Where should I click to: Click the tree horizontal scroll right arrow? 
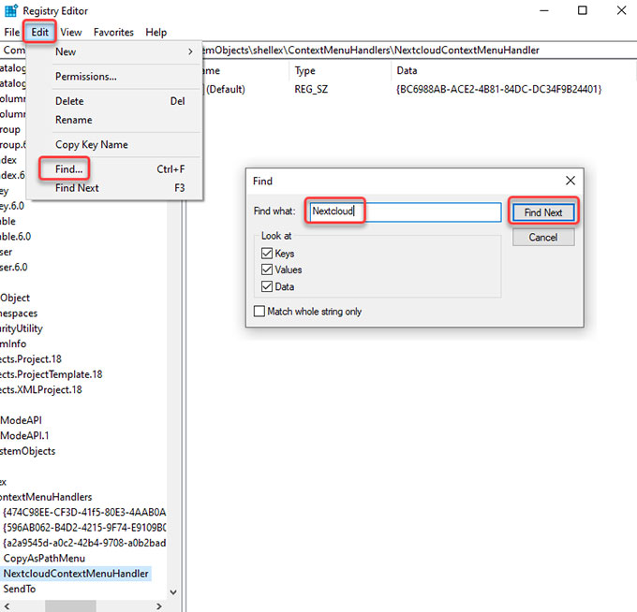tap(159, 606)
